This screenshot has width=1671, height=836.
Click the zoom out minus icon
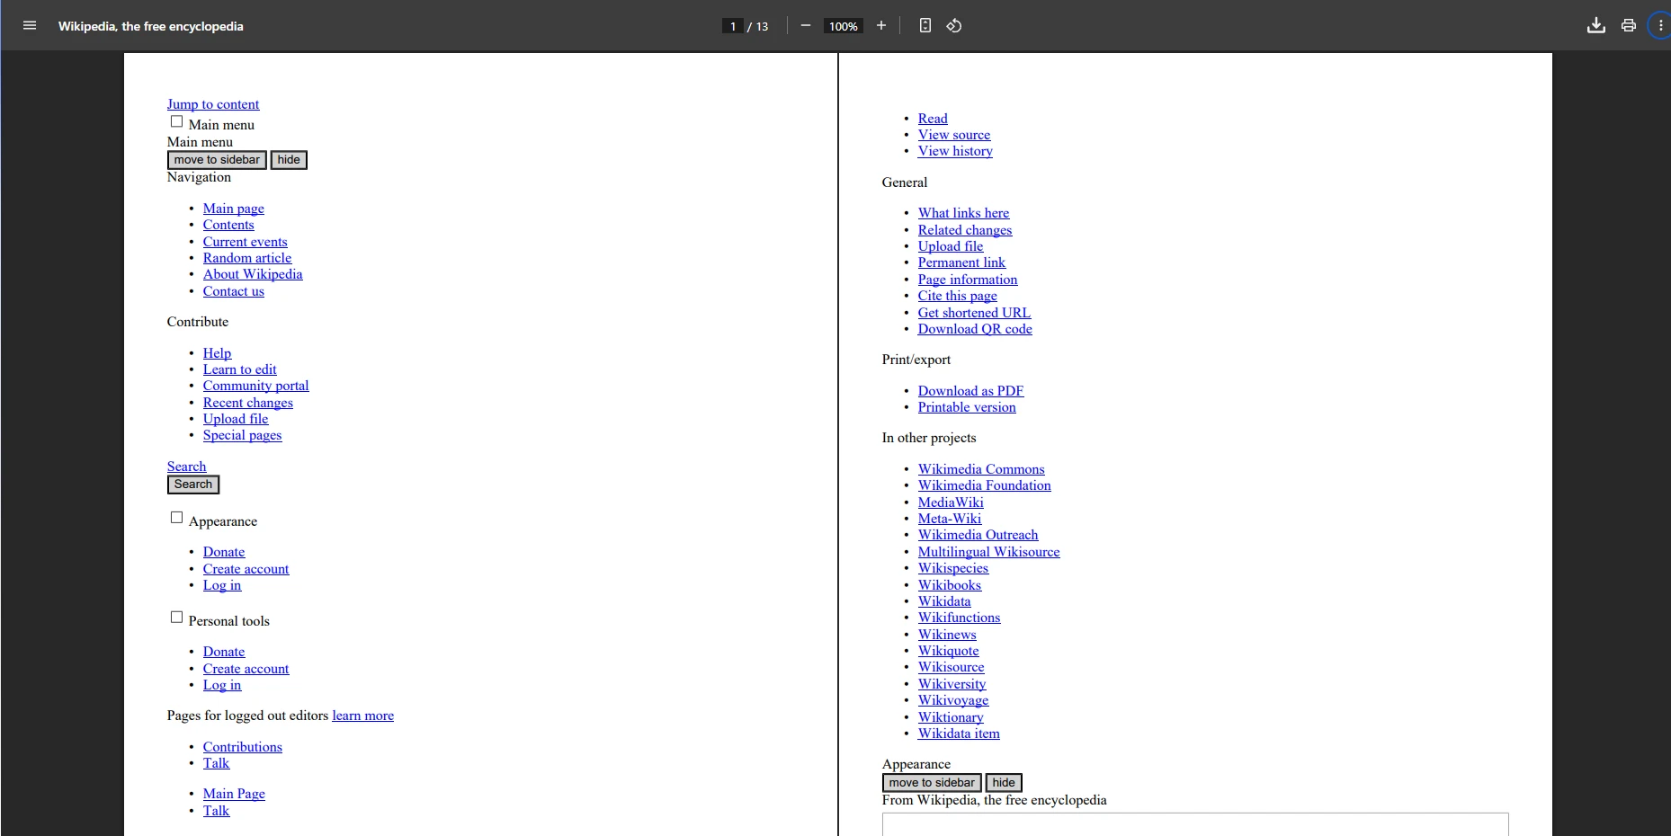(806, 26)
